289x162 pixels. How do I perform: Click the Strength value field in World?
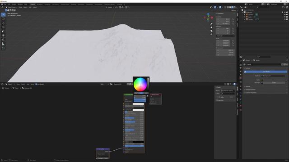[274, 83]
